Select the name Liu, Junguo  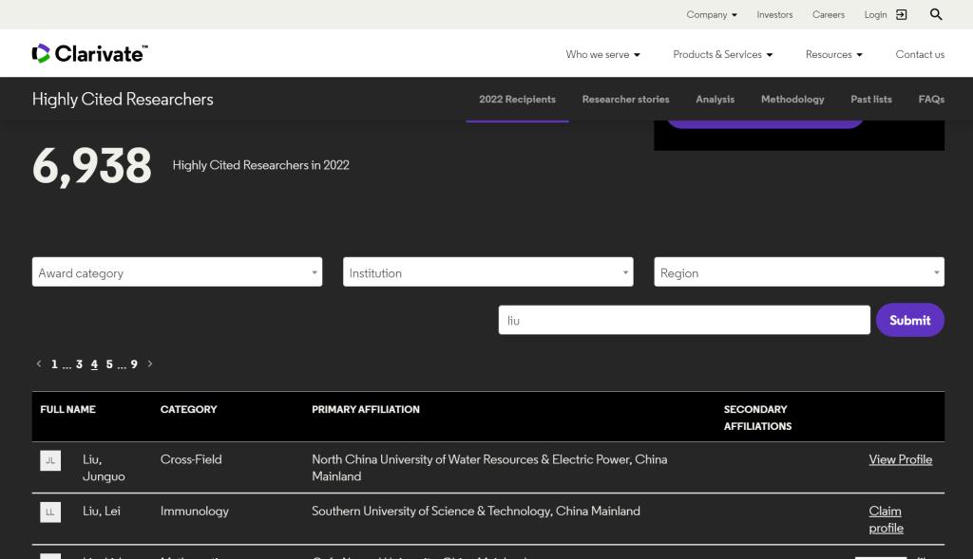104,468
